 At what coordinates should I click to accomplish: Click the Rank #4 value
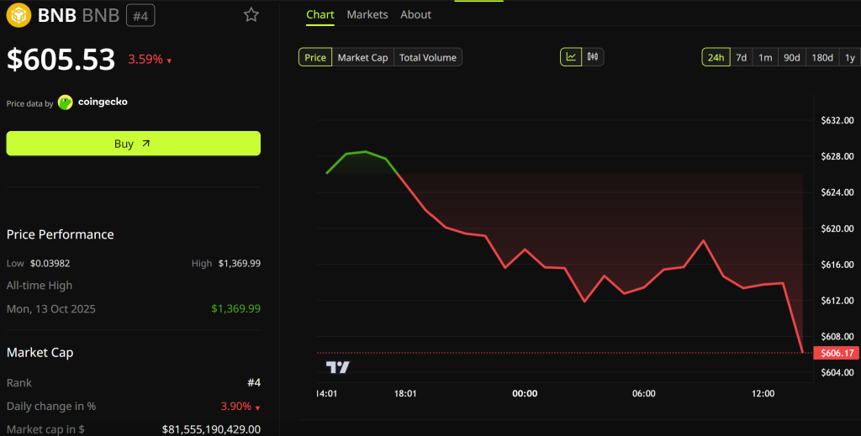254,383
